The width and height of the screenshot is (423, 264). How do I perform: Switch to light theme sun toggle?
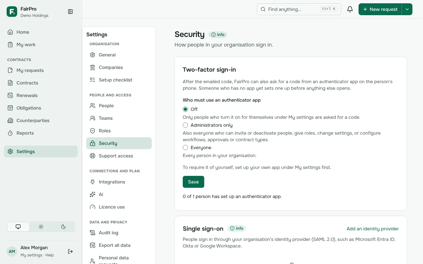click(41, 227)
